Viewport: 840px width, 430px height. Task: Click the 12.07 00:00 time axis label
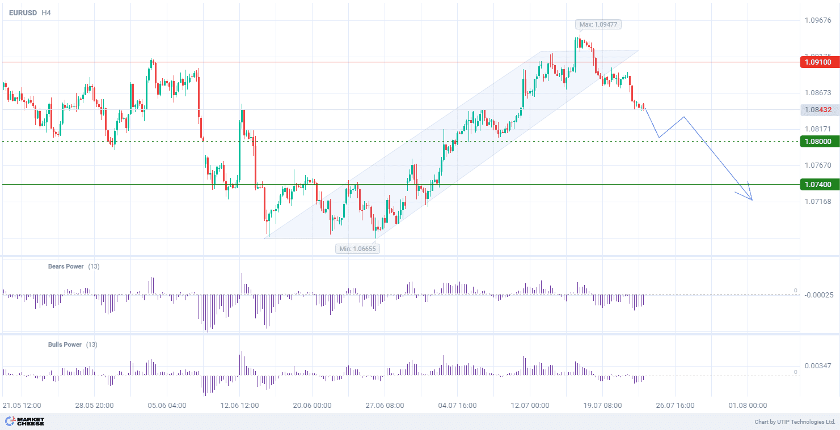click(x=530, y=406)
